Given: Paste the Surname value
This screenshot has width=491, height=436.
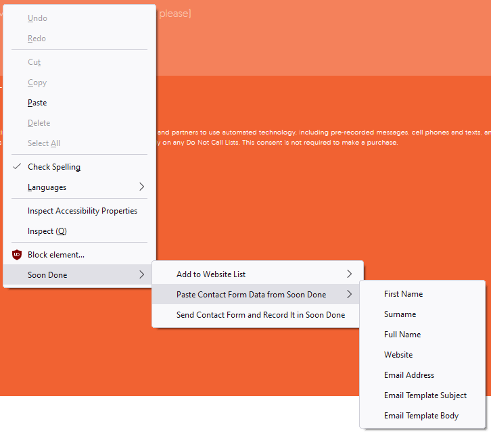Looking at the screenshot, I should point(423,314).
